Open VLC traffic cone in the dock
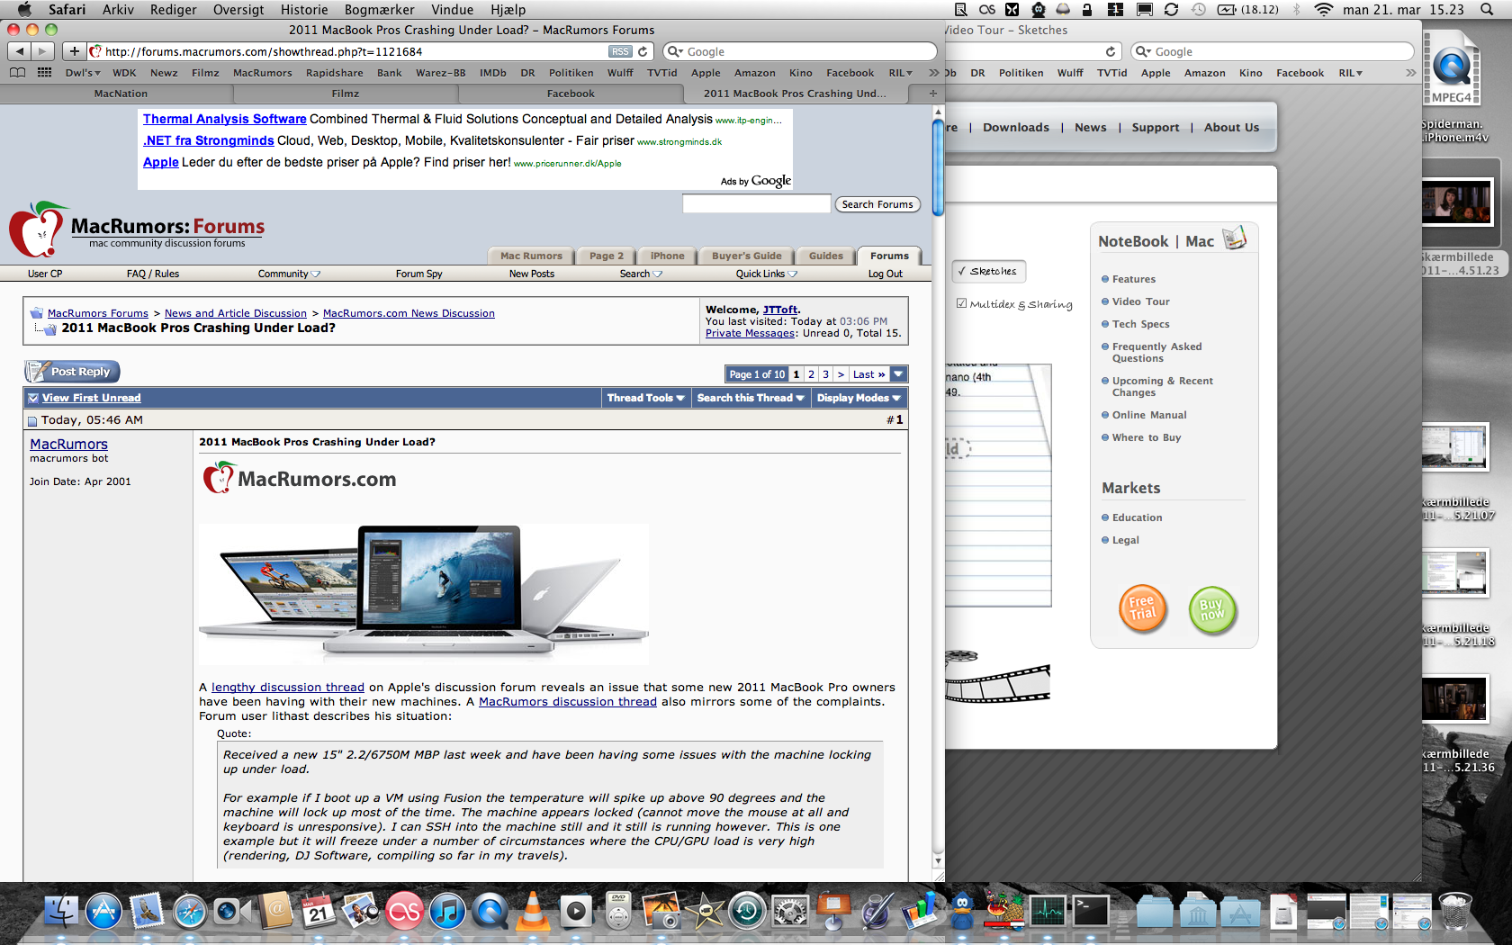 [x=533, y=912]
